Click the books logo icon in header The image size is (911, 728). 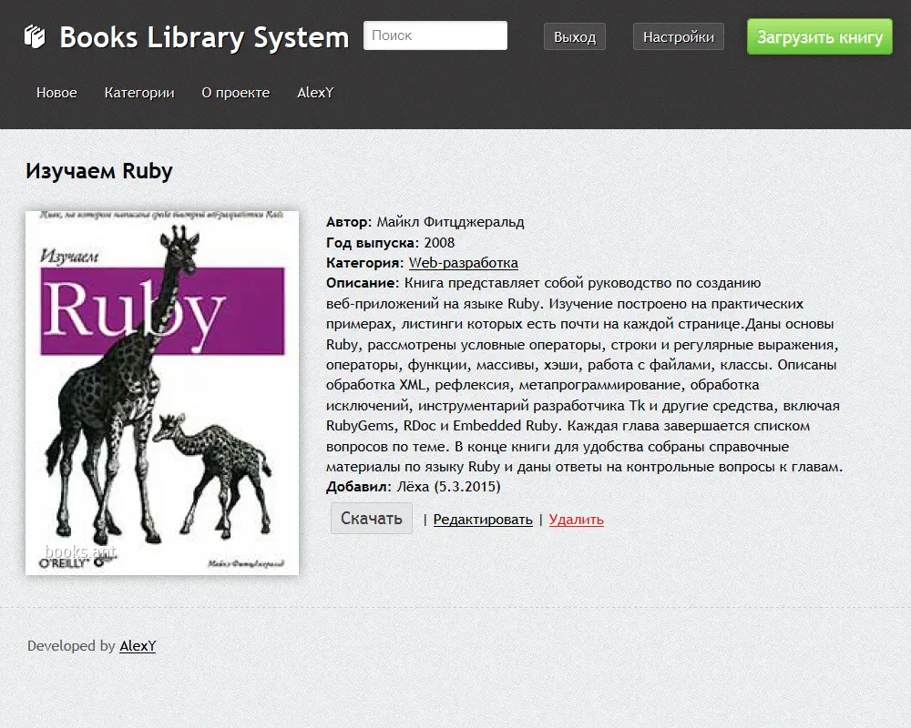pyautogui.click(x=35, y=36)
